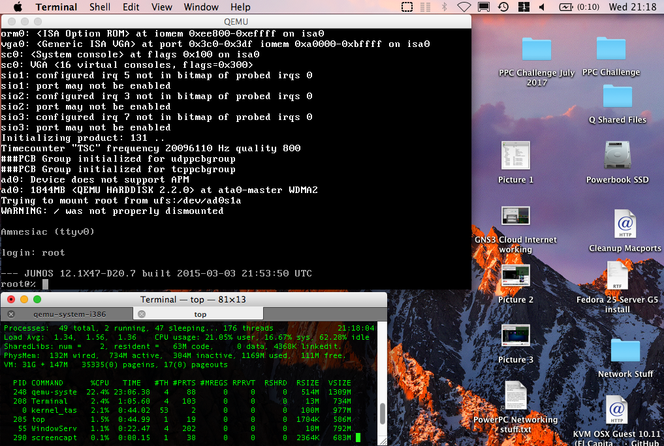Click the PhysMem line in top
664x446 pixels.
[174, 355]
